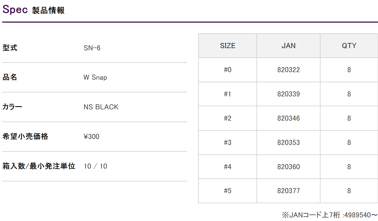Click JAN code 820360
Viewport: 378px width, 221px height.
pyautogui.click(x=288, y=167)
